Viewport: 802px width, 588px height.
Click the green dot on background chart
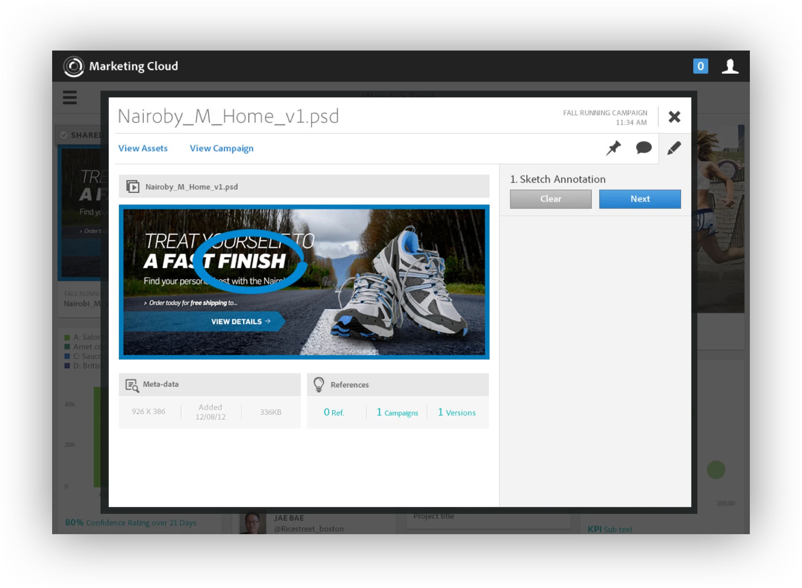716,470
